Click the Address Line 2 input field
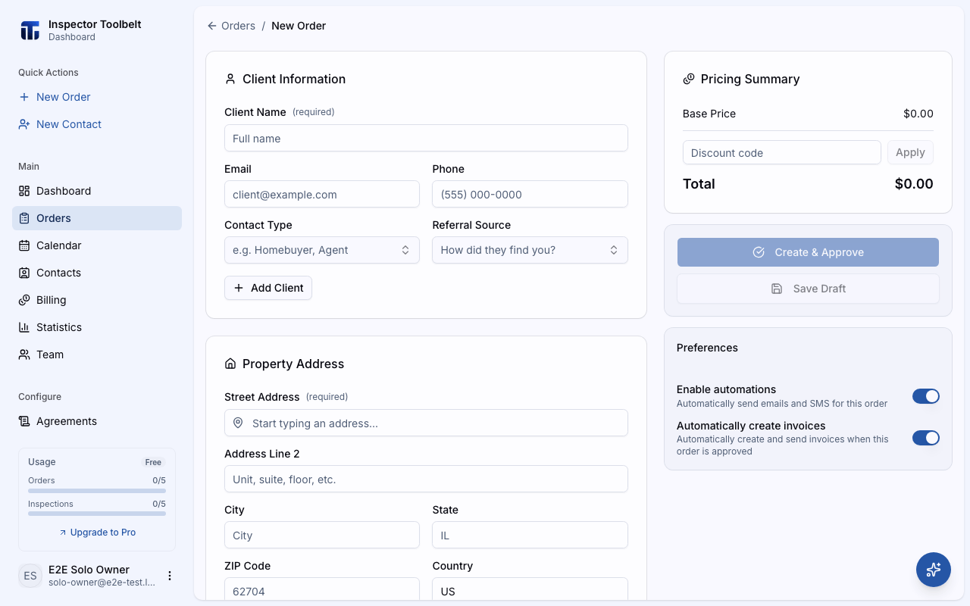The width and height of the screenshot is (970, 606). point(426,479)
